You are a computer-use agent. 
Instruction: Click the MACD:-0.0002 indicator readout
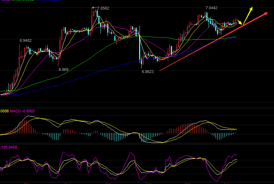[x=22, y=111]
